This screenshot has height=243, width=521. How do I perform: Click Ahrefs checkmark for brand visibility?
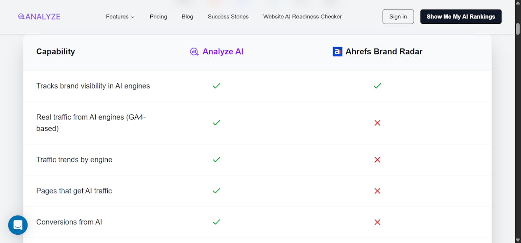click(x=377, y=86)
